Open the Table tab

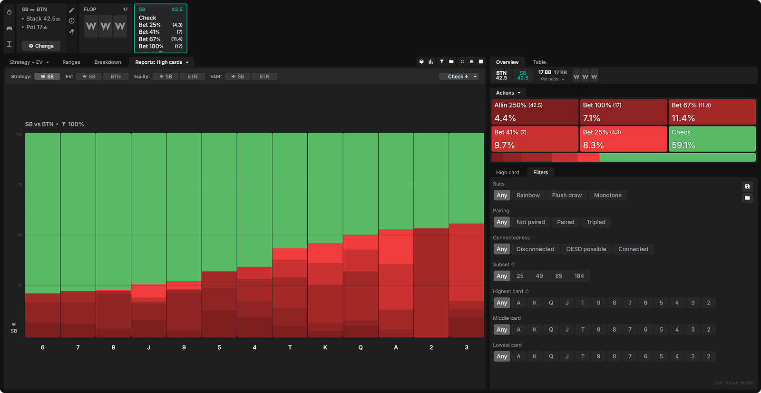click(x=539, y=62)
